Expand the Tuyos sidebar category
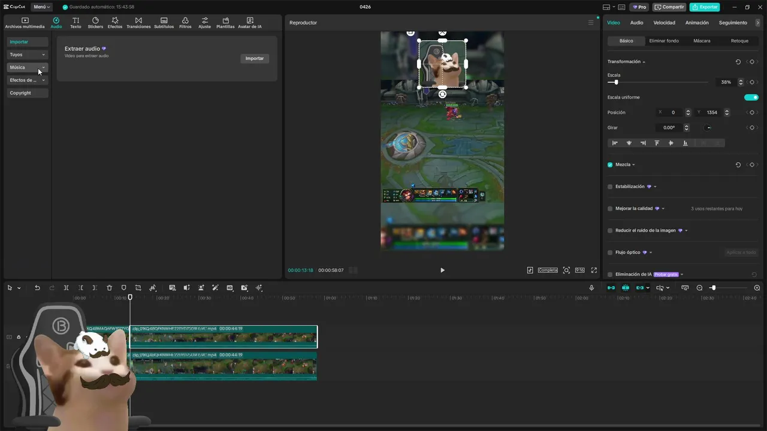 pos(28,54)
